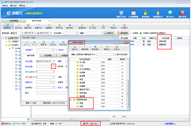This screenshot has height=126, width=191.
Task: Click the category search input field
Action: (x=105, y=55)
